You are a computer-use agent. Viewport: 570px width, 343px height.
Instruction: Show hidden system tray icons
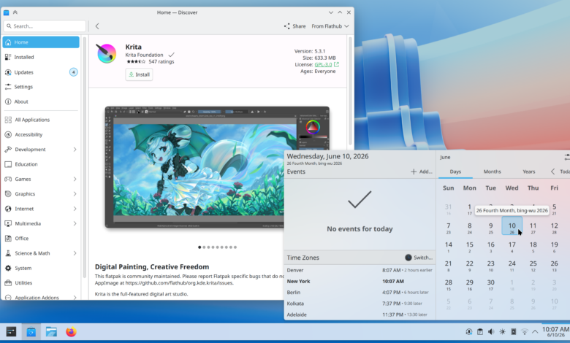click(x=535, y=332)
